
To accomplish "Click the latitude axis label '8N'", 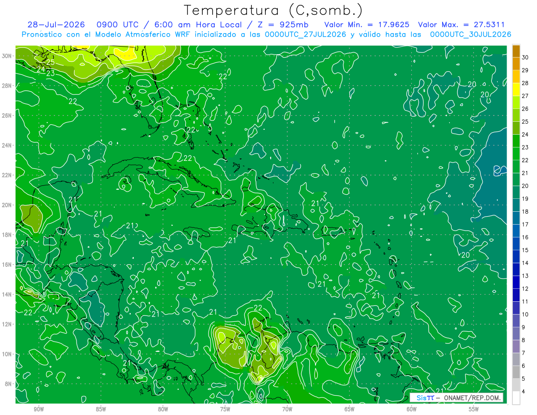I will click(x=8, y=384).
